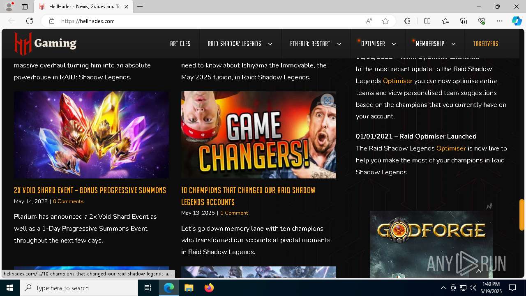
Task: Open the 1 Comment link
Action: click(234, 213)
